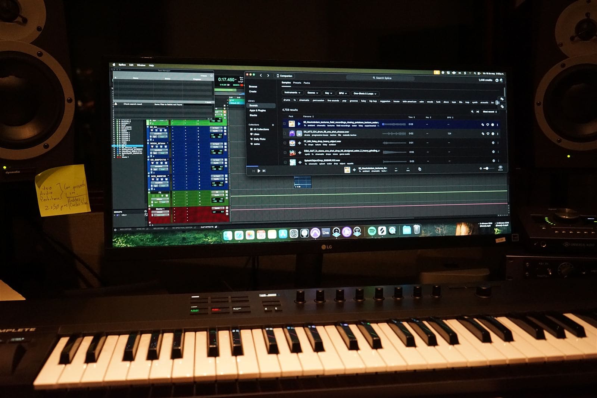Select the SplashObjectDrop sample checkbox
The image size is (597, 398).
click(x=285, y=162)
